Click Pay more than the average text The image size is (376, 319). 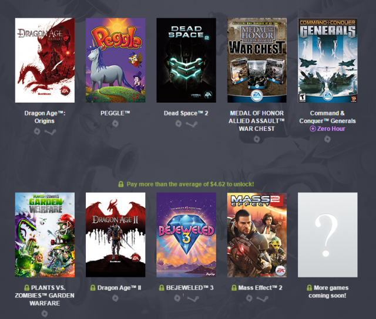click(190, 184)
